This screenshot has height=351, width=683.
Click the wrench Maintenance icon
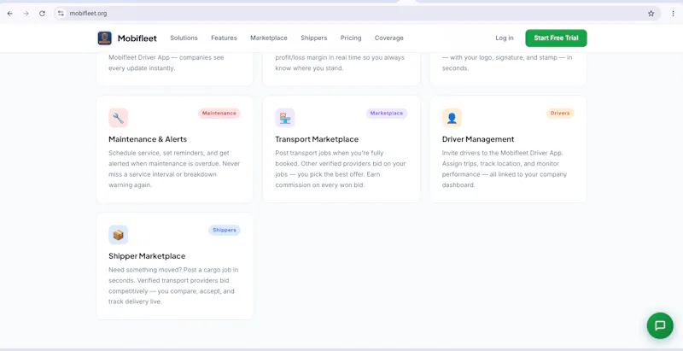point(118,118)
